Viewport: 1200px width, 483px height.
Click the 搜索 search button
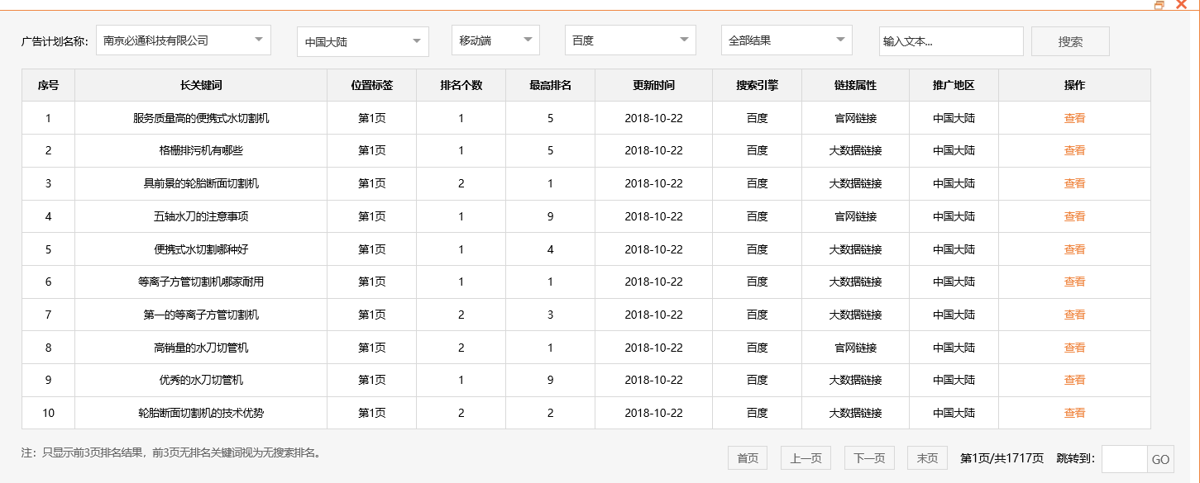[1069, 40]
